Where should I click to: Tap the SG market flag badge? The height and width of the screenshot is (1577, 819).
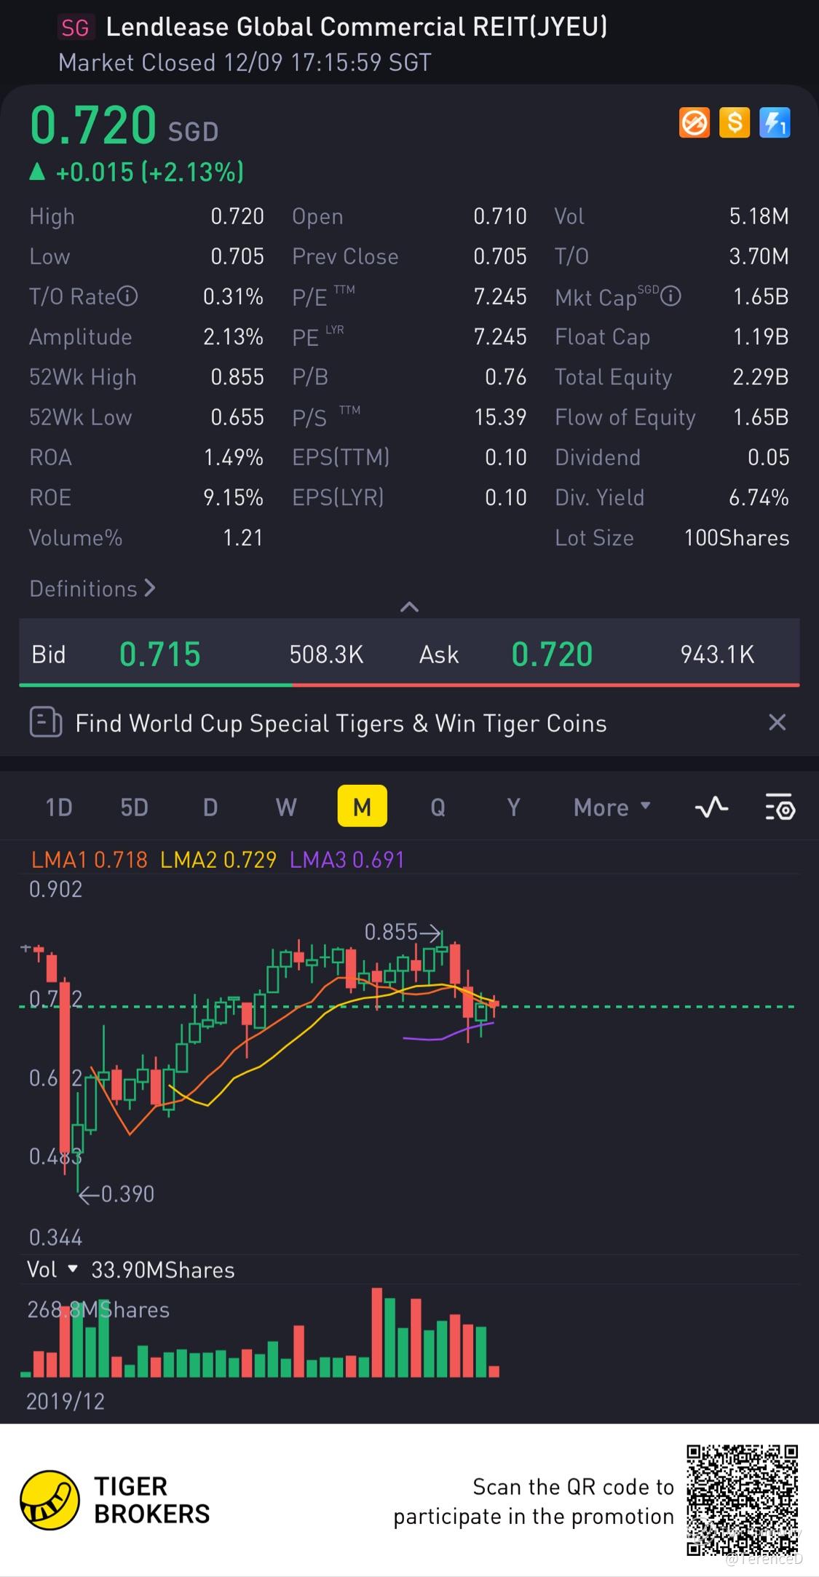point(75,28)
